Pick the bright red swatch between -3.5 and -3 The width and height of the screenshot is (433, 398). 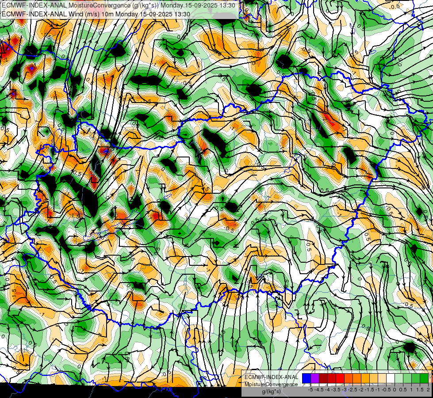340,379
